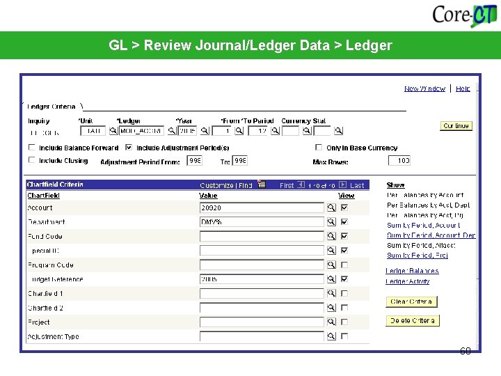Click the Budget Reference value field
This screenshot has width=501, height=376.
[x=262, y=279]
